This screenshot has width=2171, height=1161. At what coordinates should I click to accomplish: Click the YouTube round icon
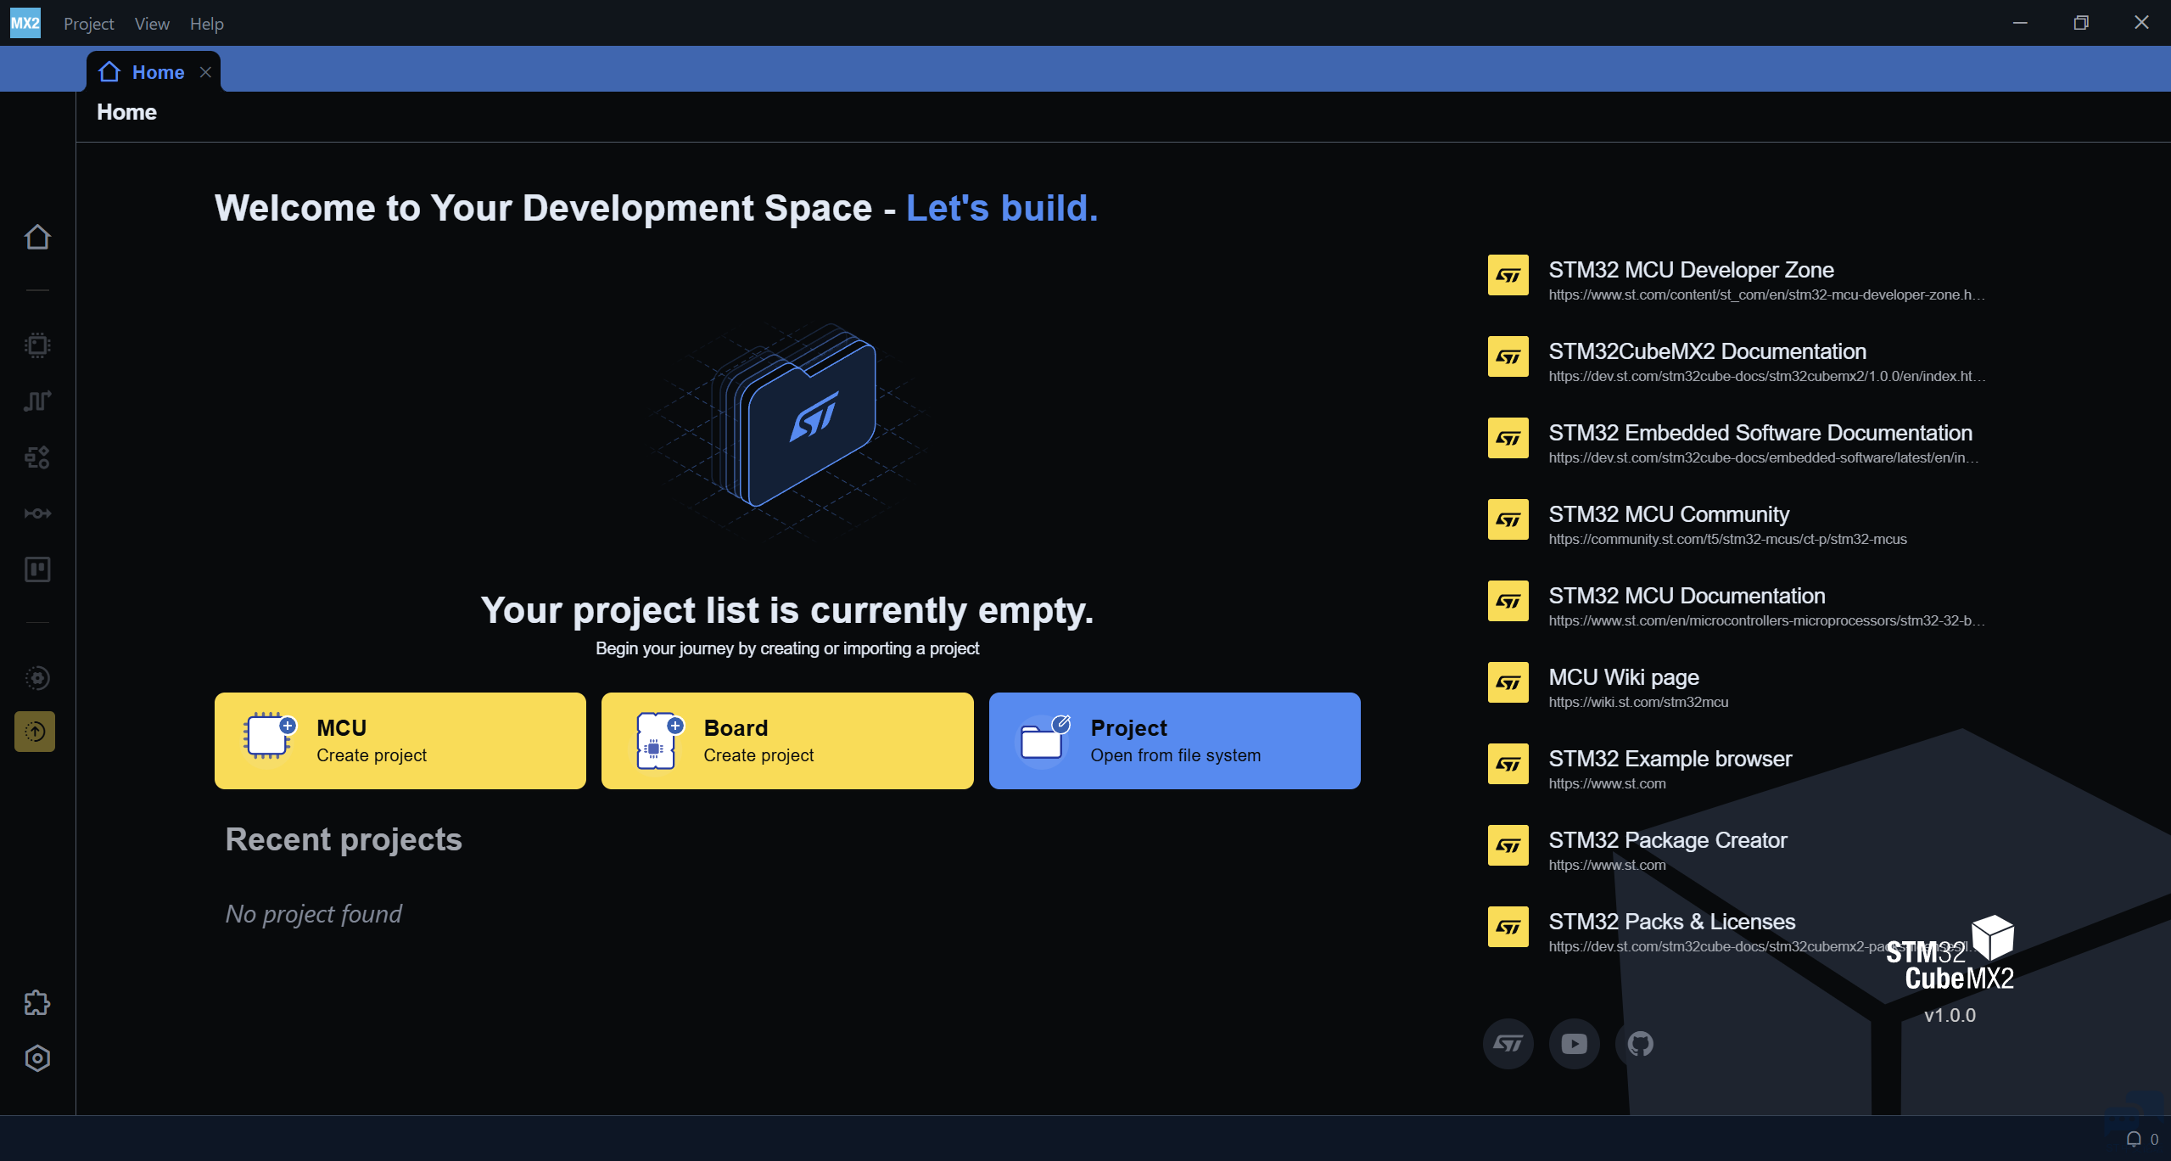click(1574, 1044)
